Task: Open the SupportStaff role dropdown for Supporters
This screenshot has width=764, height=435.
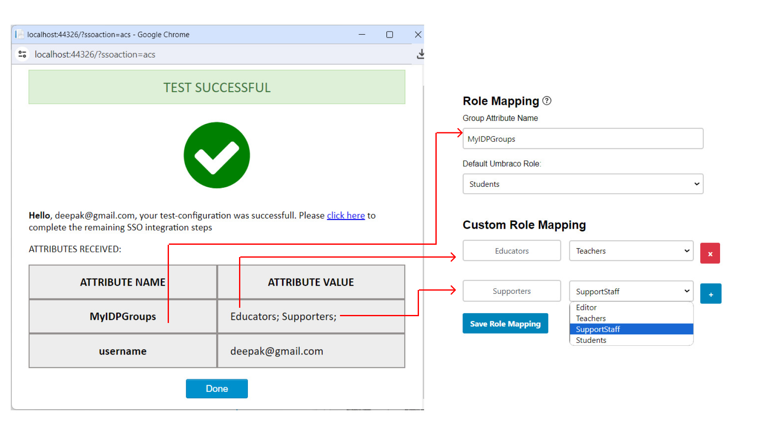Action: pos(631,291)
